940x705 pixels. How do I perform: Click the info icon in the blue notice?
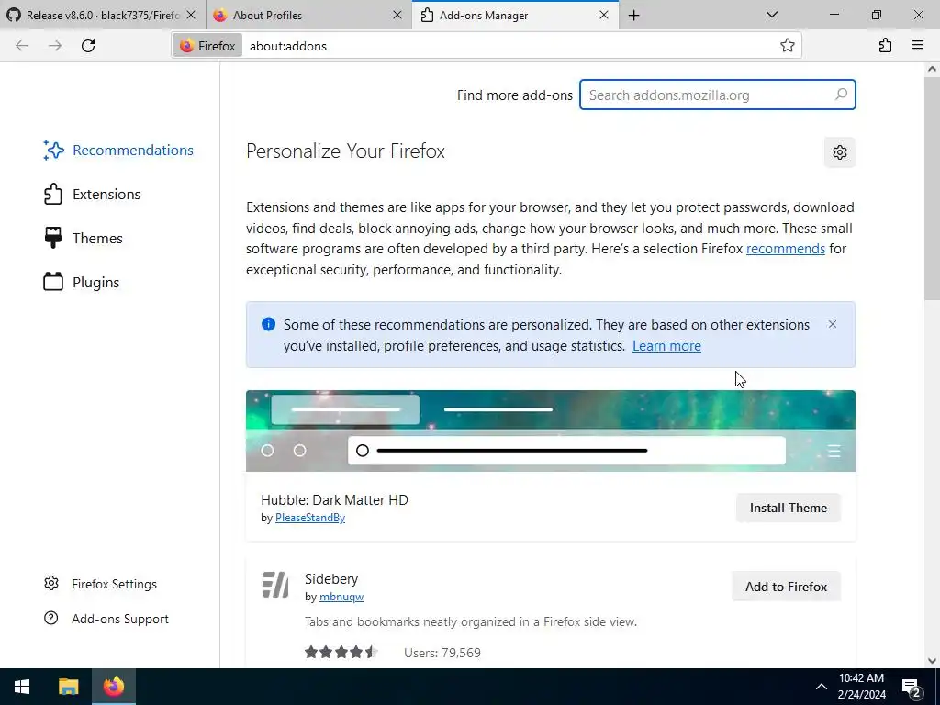269,324
